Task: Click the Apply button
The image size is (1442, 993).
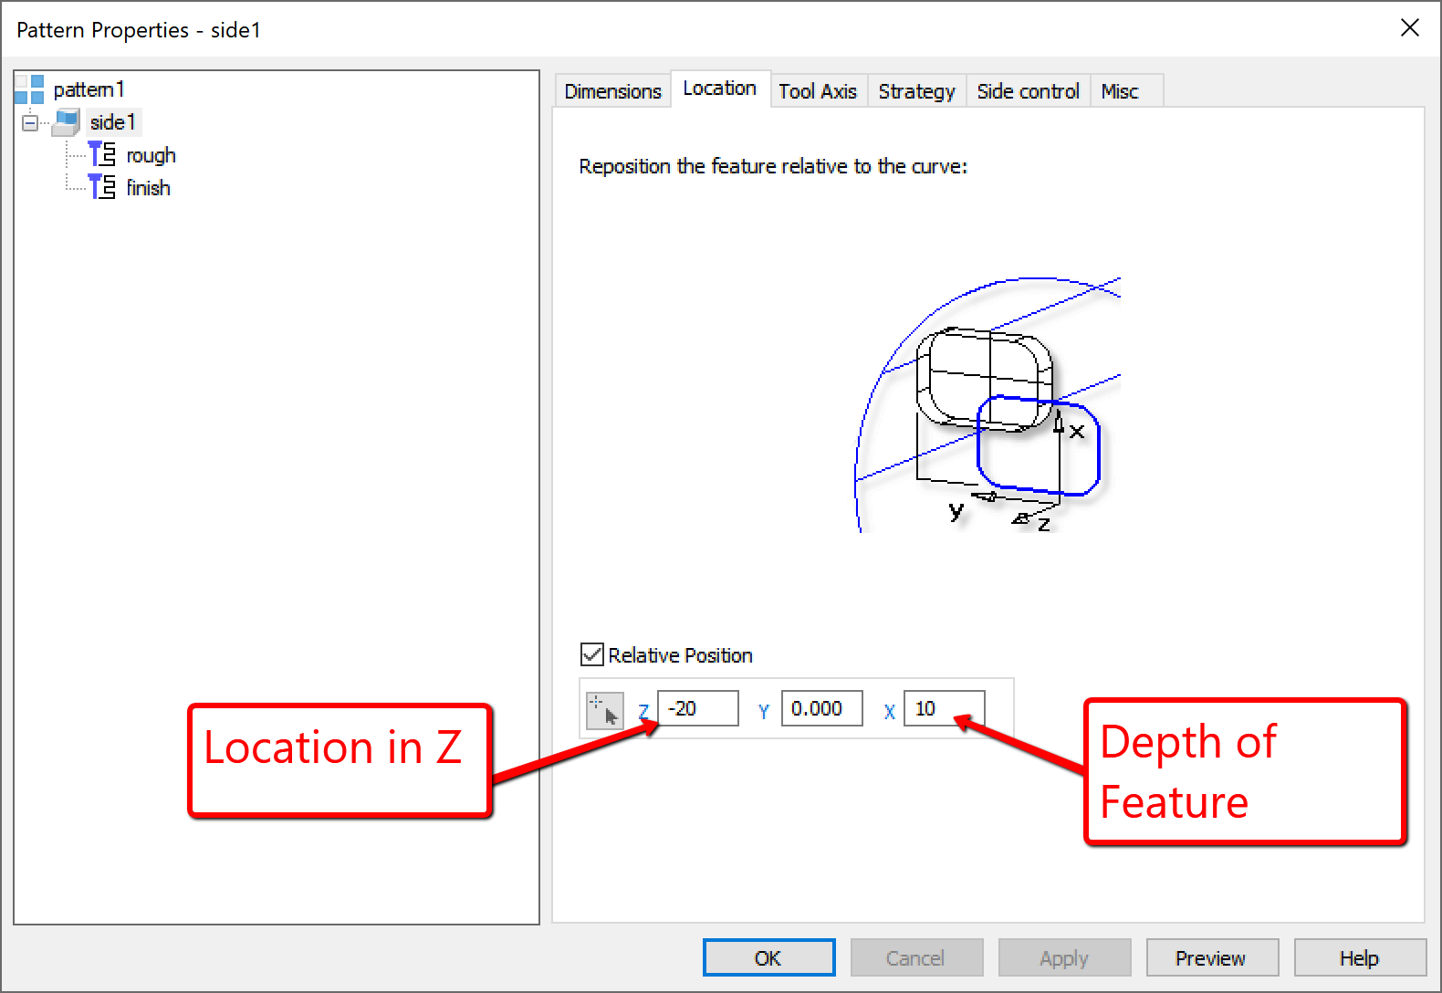Action: coord(1064,958)
